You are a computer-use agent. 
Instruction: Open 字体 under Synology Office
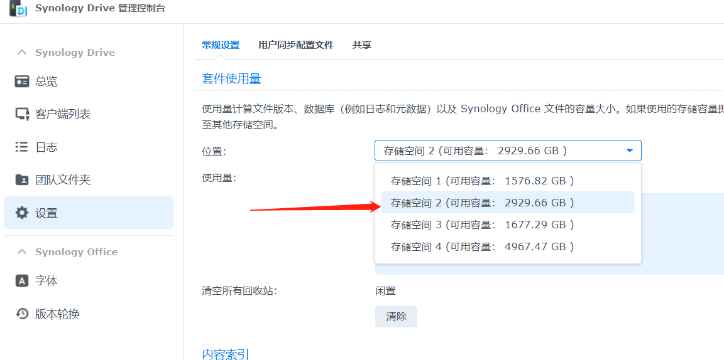[x=89, y=281]
